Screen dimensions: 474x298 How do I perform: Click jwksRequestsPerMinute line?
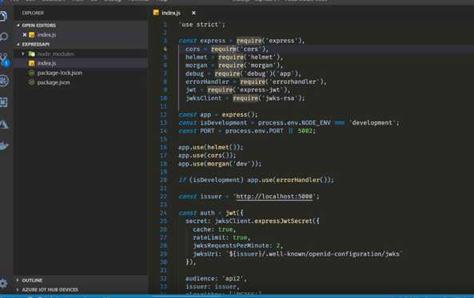(237, 246)
